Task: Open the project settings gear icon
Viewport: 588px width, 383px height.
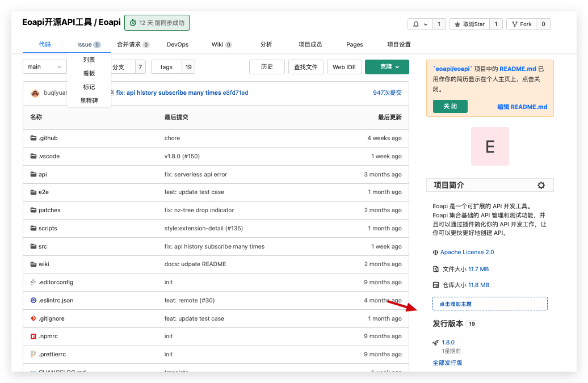Action: (x=541, y=185)
